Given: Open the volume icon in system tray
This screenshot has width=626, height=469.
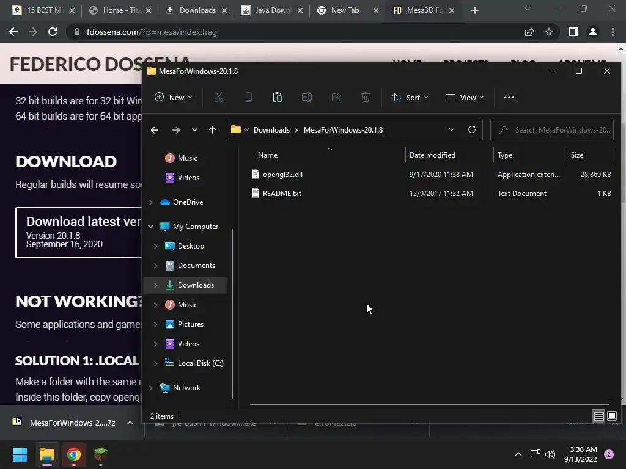Looking at the screenshot, I should (x=550, y=454).
